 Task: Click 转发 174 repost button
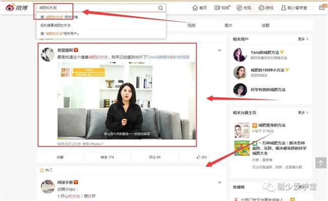click(x=107, y=157)
